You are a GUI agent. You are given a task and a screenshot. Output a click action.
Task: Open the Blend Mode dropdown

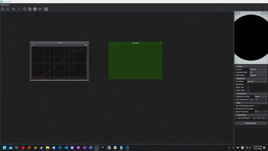click(x=258, y=75)
